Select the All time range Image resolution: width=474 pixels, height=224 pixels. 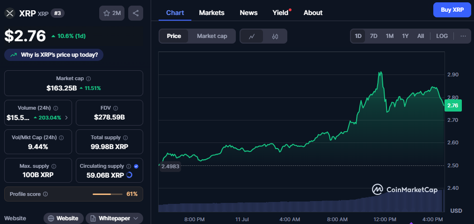(x=421, y=36)
